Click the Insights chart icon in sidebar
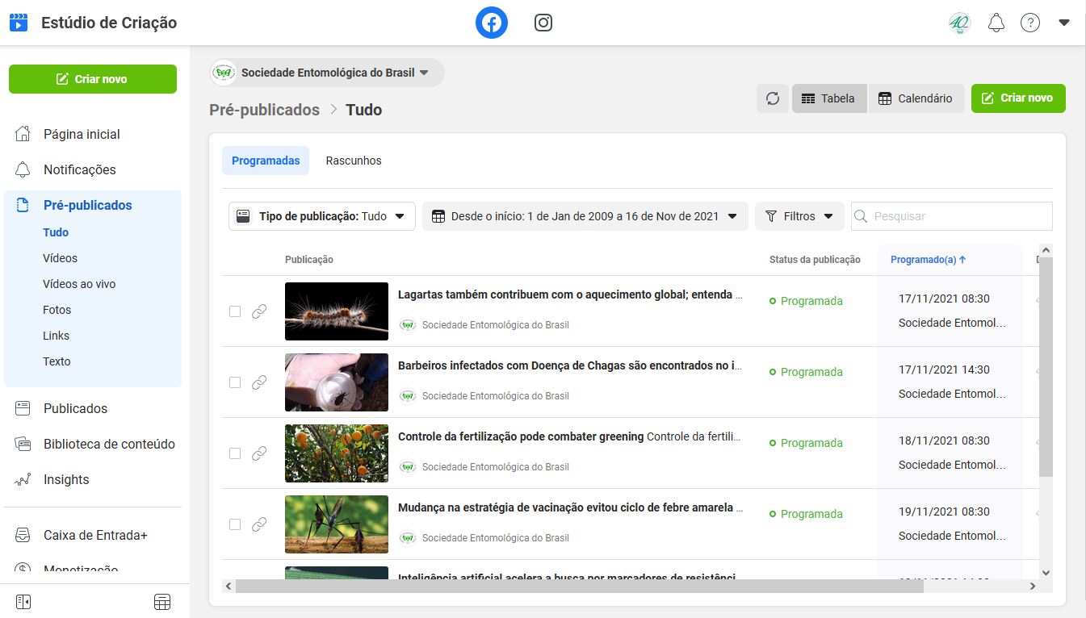The image size is (1086, 618). [x=23, y=479]
